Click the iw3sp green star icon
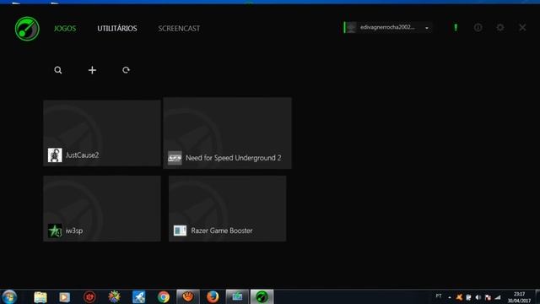The width and height of the screenshot is (540, 304). pos(55,231)
